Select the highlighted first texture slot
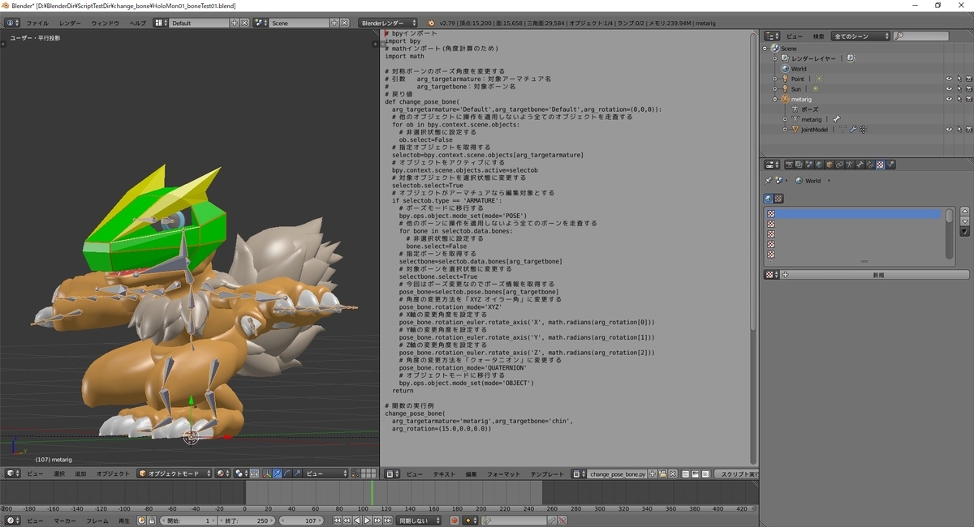The width and height of the screenshot is (974, 527). pos(854,214)
